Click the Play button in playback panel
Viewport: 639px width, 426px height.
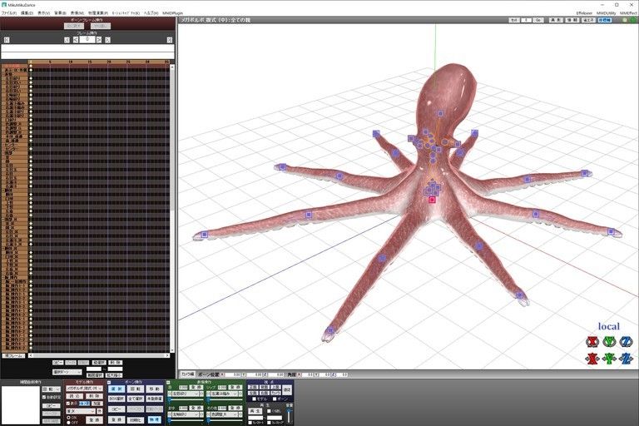(x=256, y=411)
